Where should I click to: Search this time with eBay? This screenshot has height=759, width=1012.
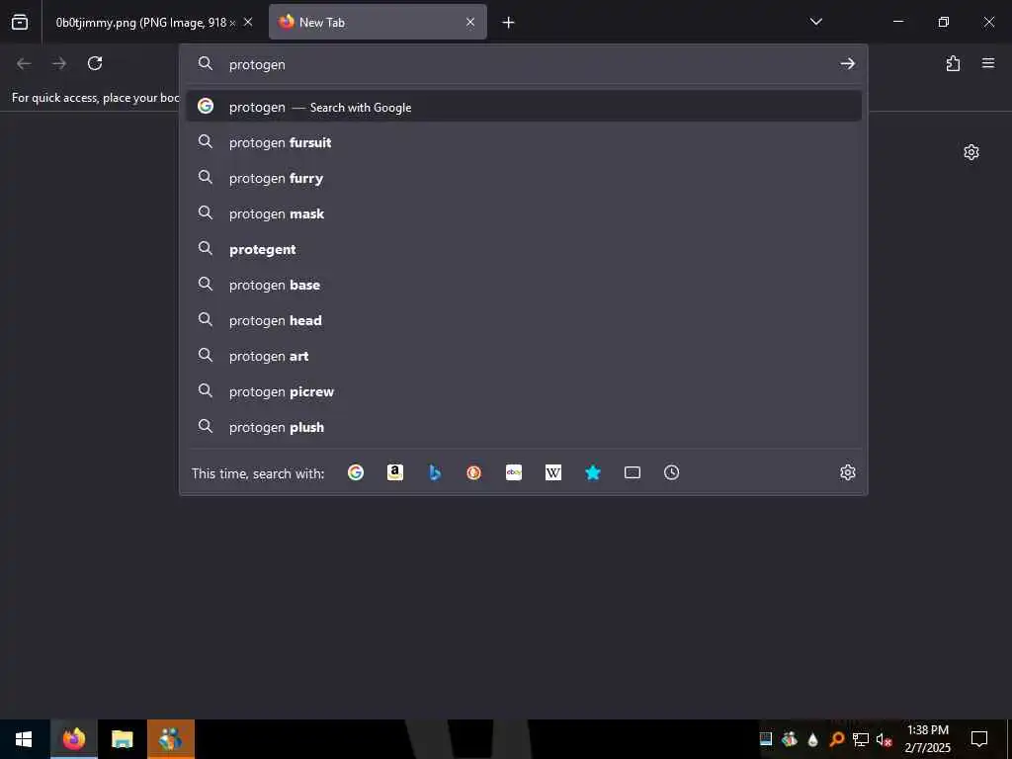514,473
